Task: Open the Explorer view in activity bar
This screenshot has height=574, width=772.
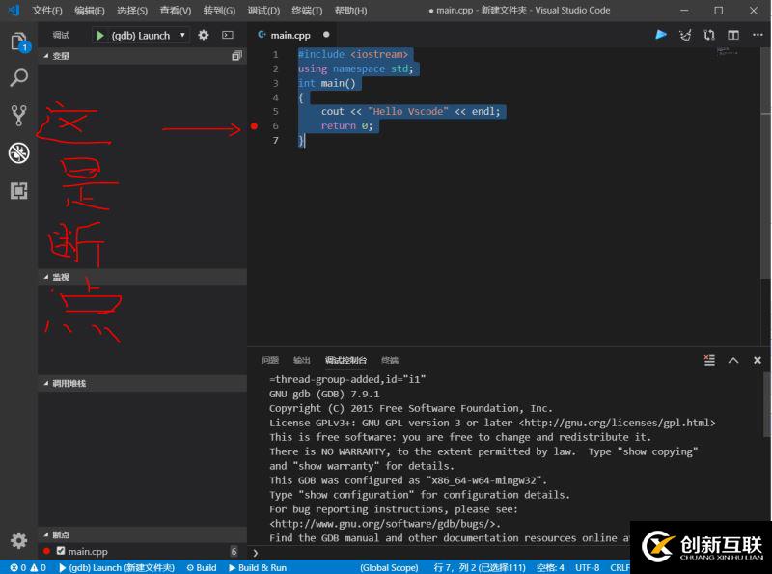Action: point(18,42)
